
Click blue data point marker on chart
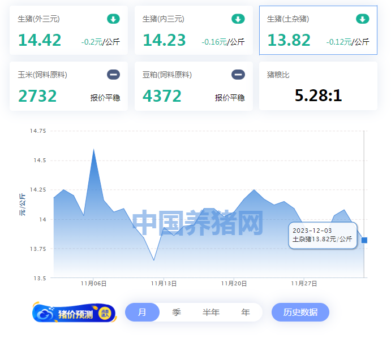364,240
